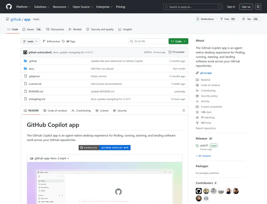This screenshot has width=267, height=204.
Task: Focus the Go to file field
Action: tap(148, 41)
